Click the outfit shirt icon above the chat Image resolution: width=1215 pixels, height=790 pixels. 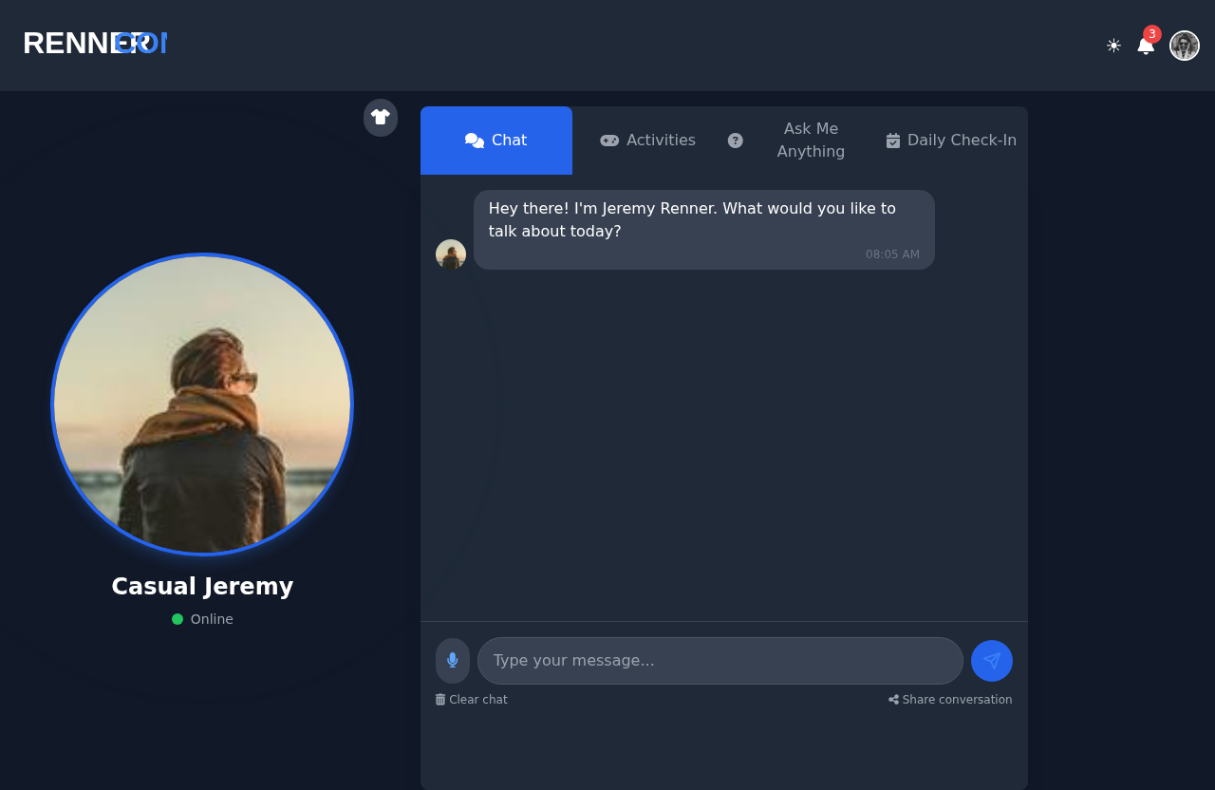380,118
